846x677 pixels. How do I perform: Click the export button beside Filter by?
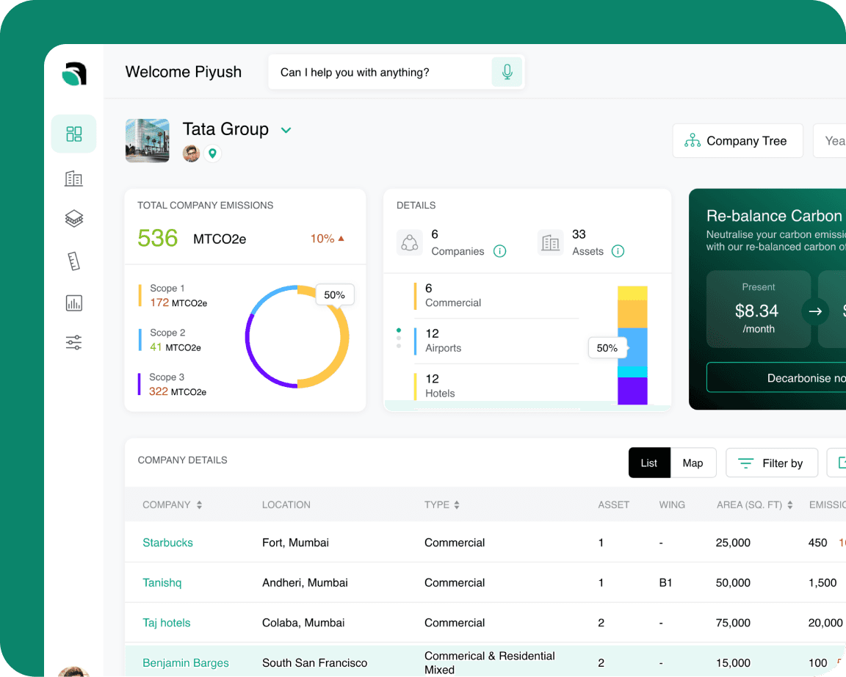837,463
